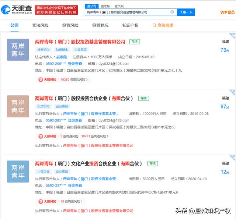The width and height of the screenshot is (236, 219).
Task: Click the 97分 score
Action: [x=225, y=106]
